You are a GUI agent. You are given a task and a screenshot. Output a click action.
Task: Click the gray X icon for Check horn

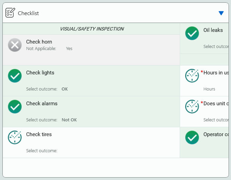coord(15,45)
